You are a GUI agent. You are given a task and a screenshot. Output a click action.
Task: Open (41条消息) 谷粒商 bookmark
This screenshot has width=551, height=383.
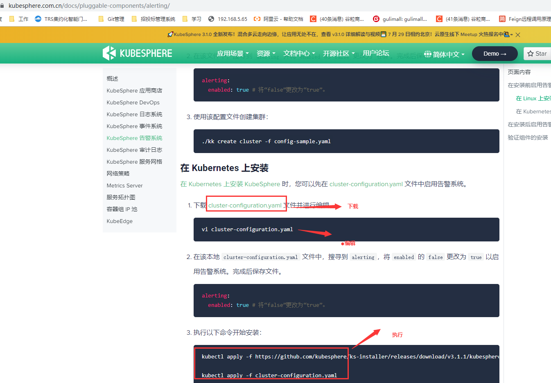[x=463, y=19]
